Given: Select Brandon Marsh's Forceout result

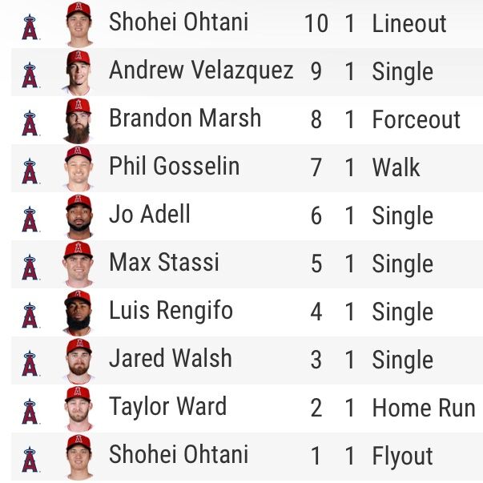Looking at the screenshot, I should (417, 119).
